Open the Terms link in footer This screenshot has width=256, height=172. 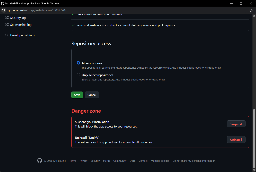click(x=73, y=161)
